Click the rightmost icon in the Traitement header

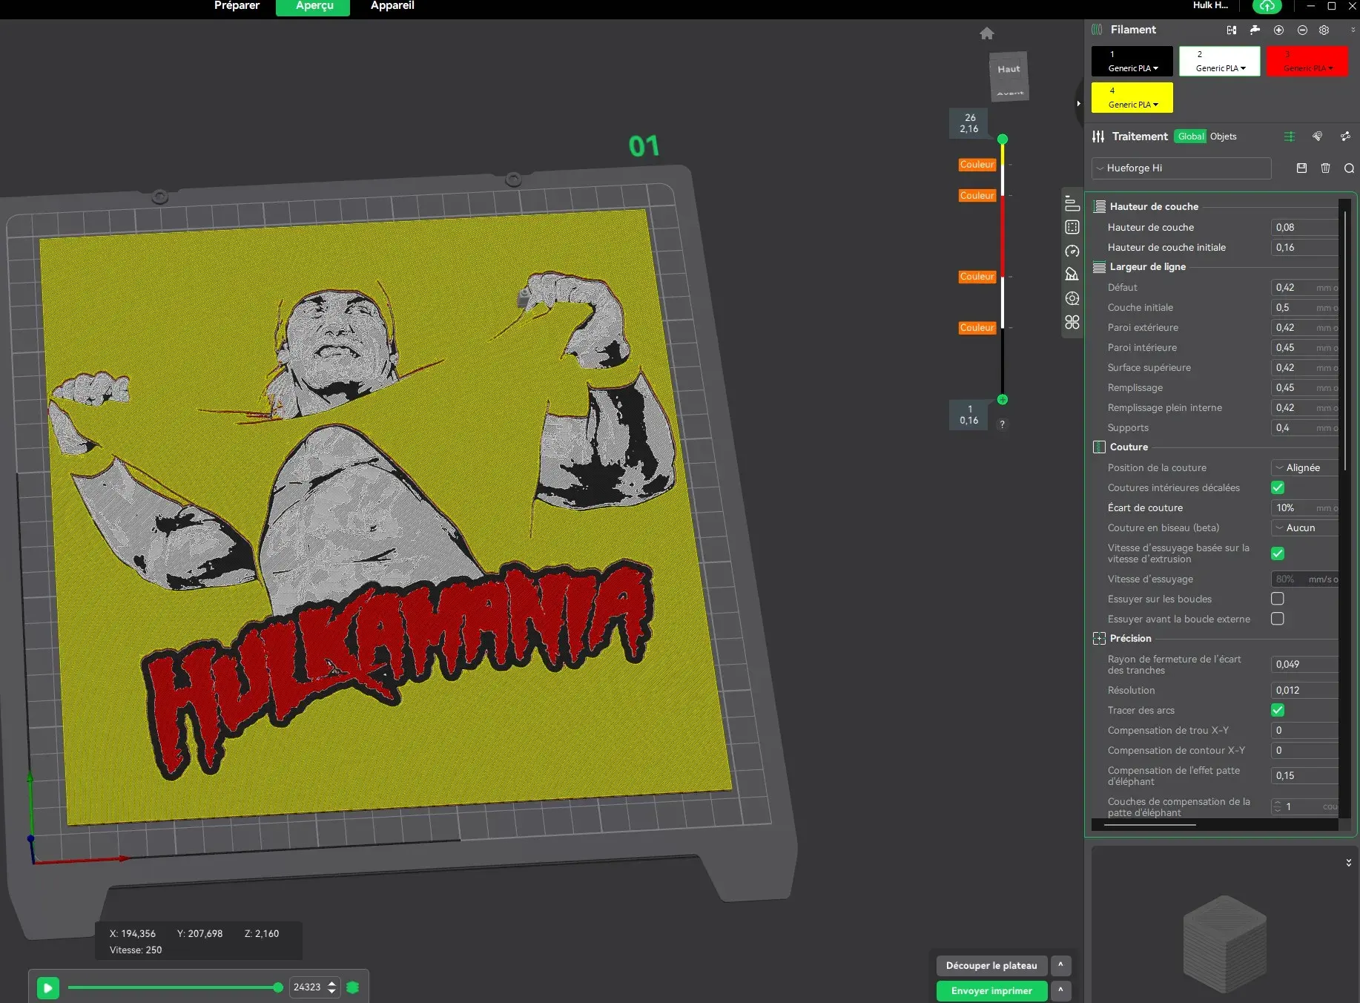(1345, 137)
